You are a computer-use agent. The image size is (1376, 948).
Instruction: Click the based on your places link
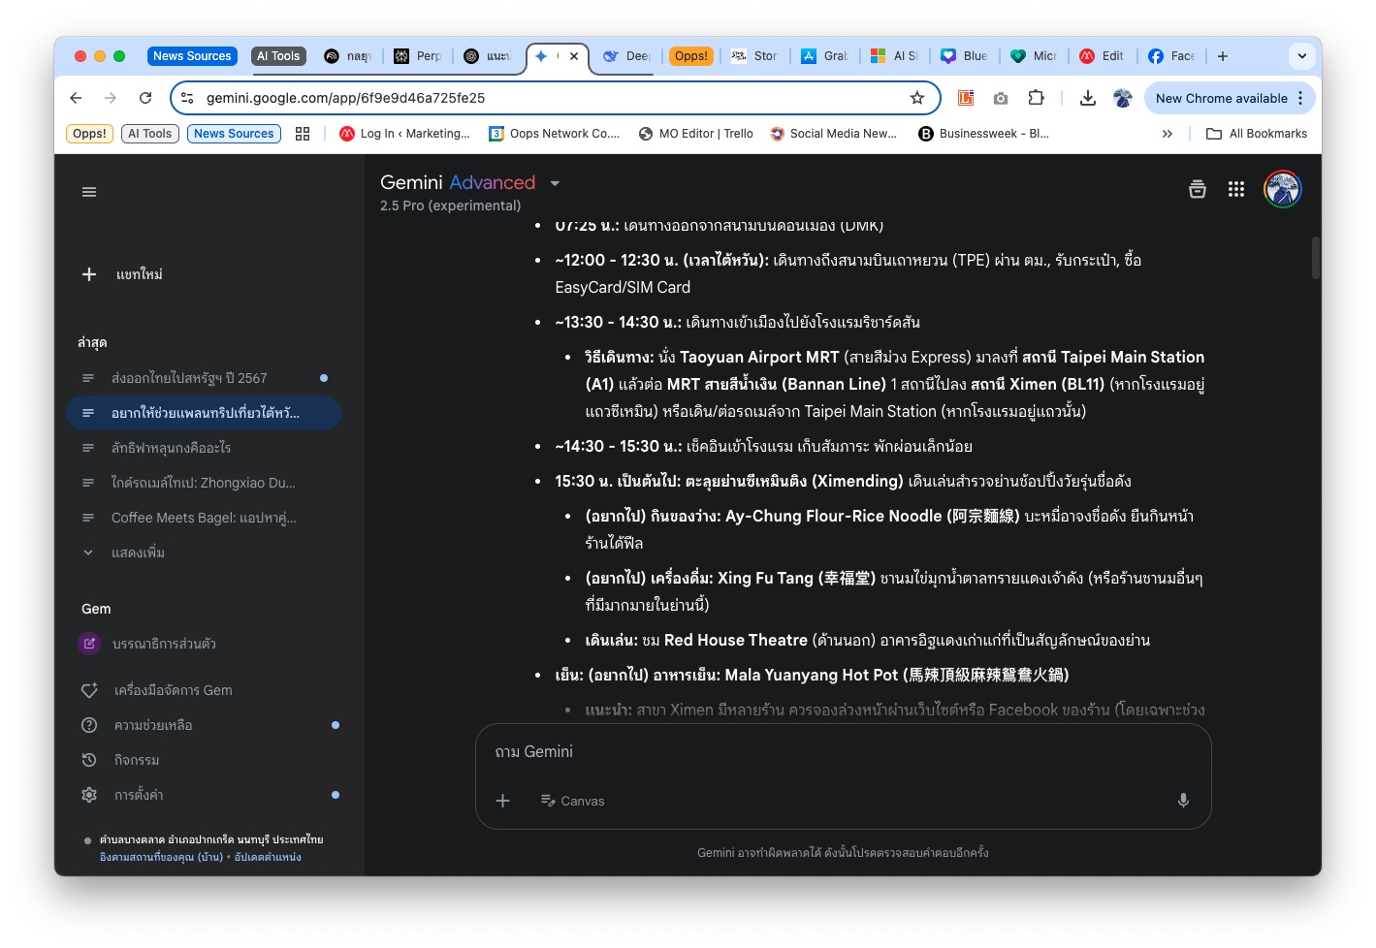click(161, 857)
